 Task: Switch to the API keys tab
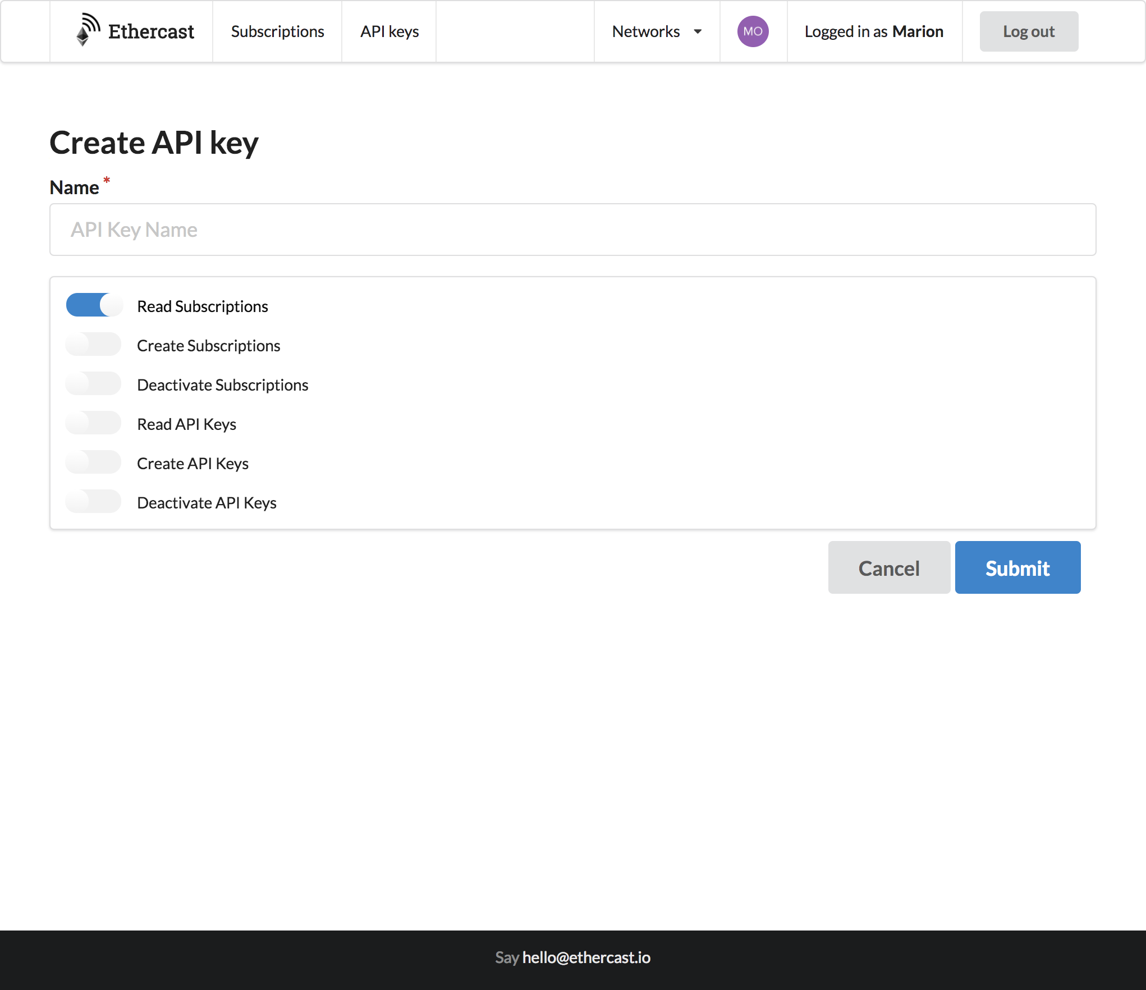coord(389,31)
